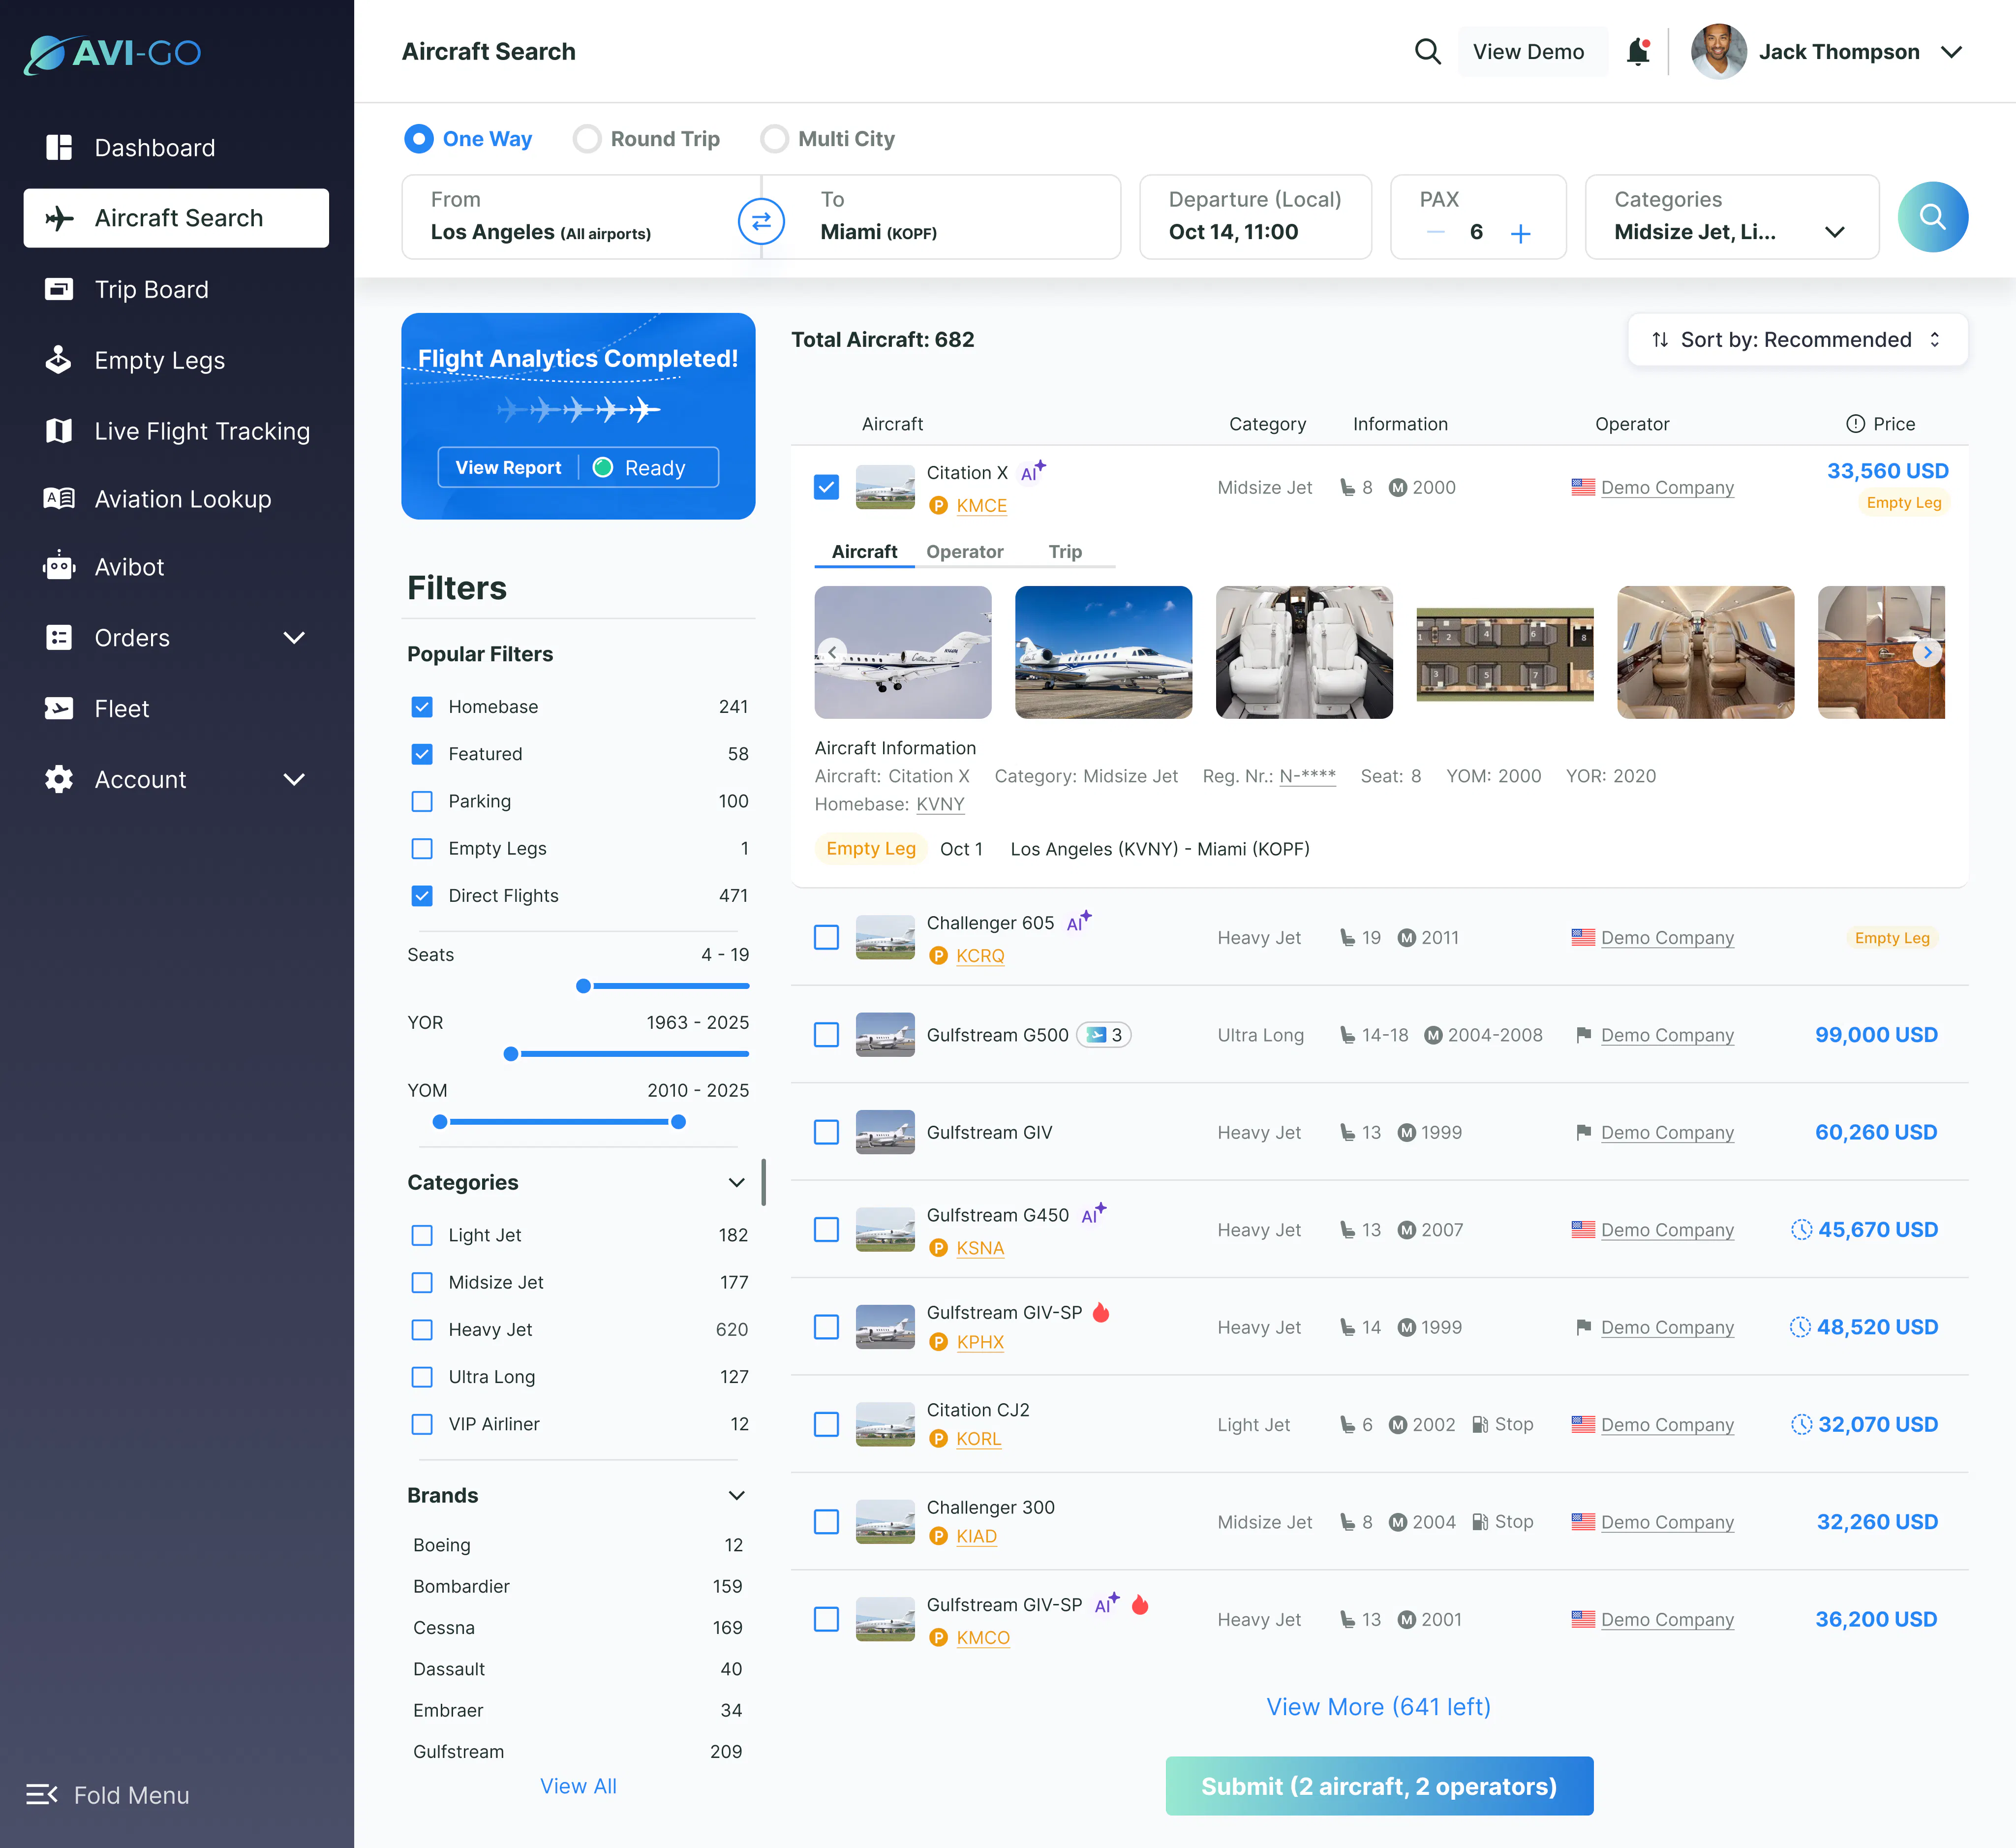
Task: Enable Parking filter
Action: coord(422,801)
